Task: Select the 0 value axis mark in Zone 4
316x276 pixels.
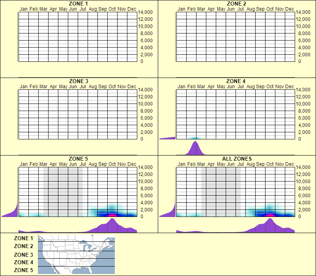Action: tap(299, 139)
